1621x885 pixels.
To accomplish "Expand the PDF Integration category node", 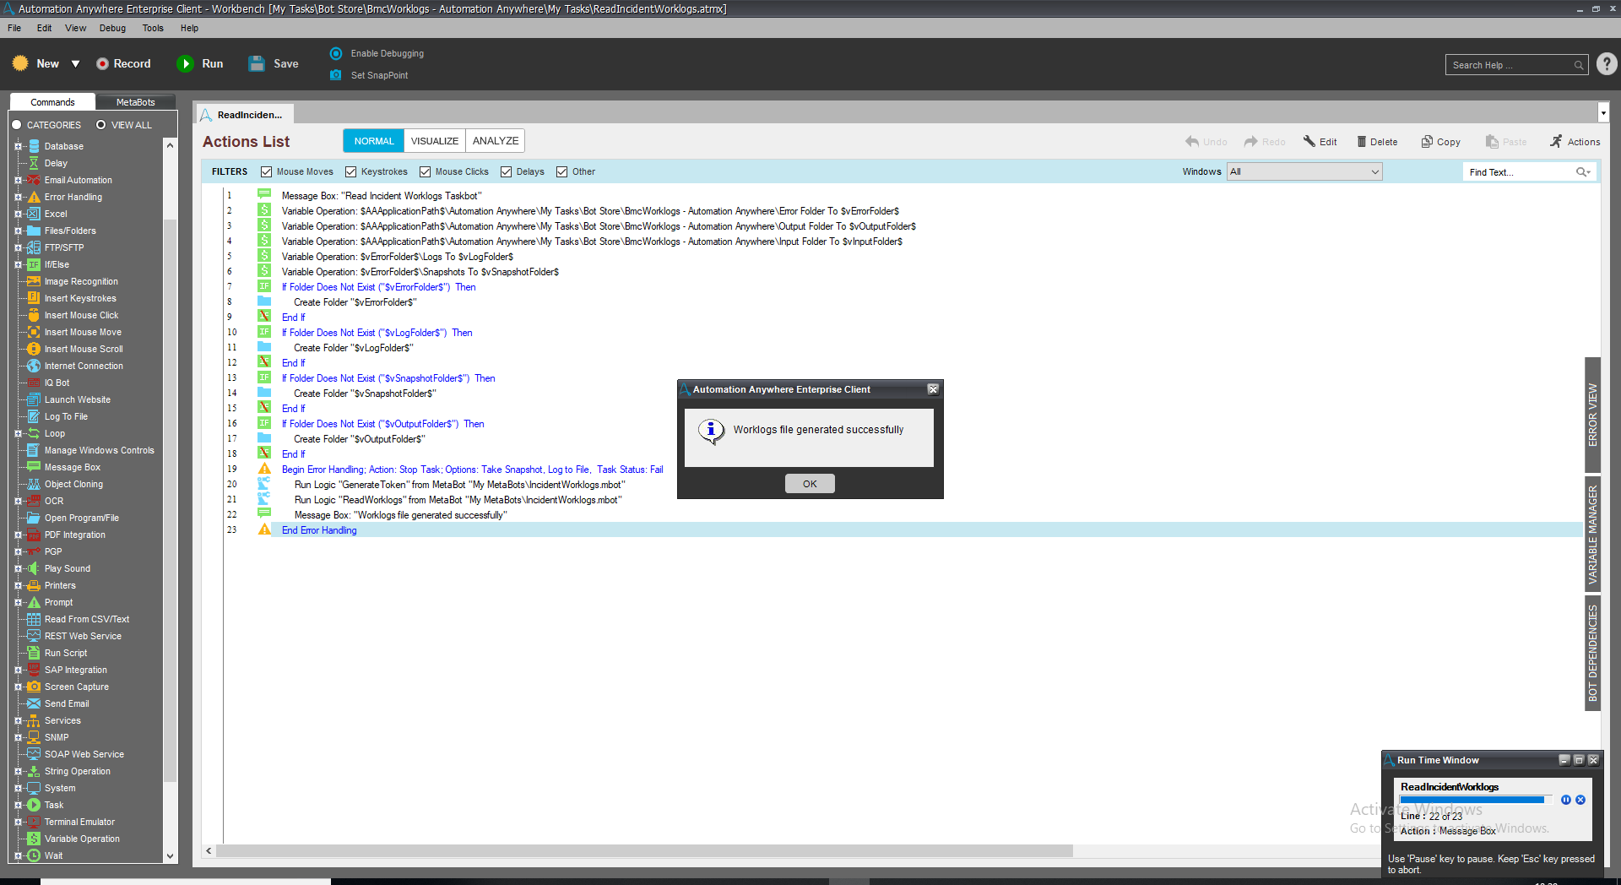I will [18, 535].
